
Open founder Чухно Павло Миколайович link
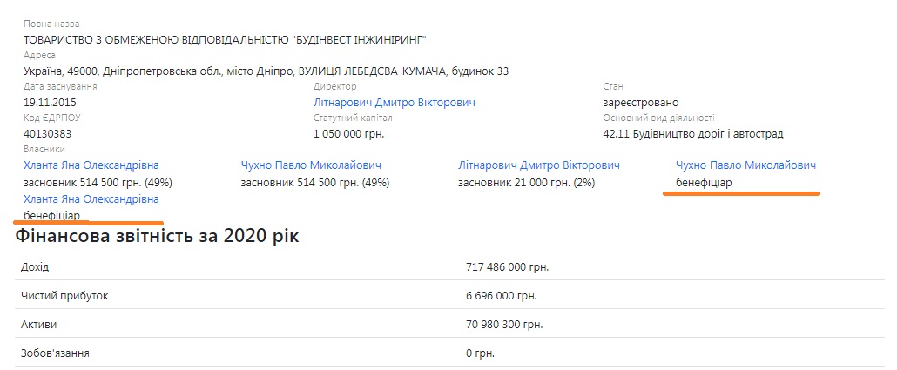311,165
